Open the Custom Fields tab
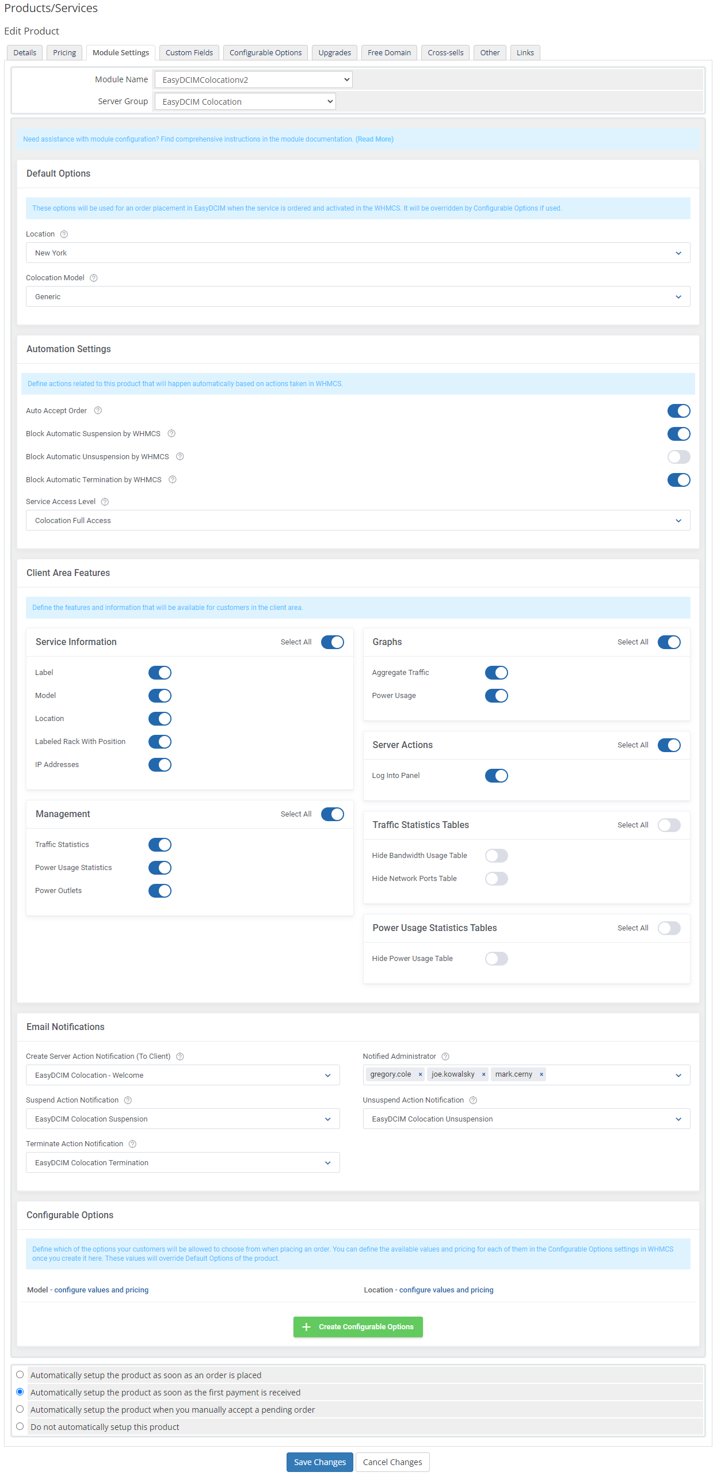The height and width of the screenshot is (1476, 717). coord(189,53)
